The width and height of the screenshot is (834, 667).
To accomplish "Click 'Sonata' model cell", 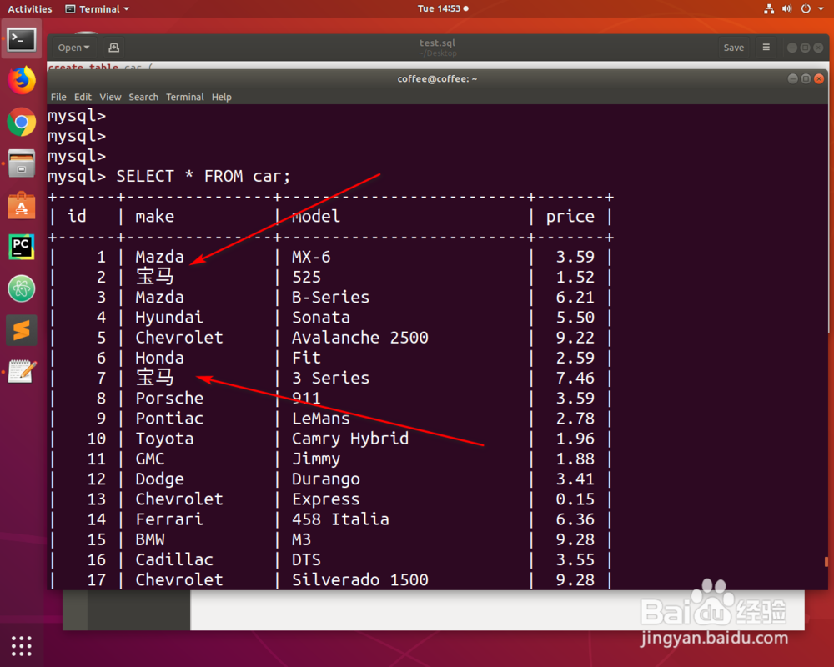I will pyautogui.click(x=321, y=318).
